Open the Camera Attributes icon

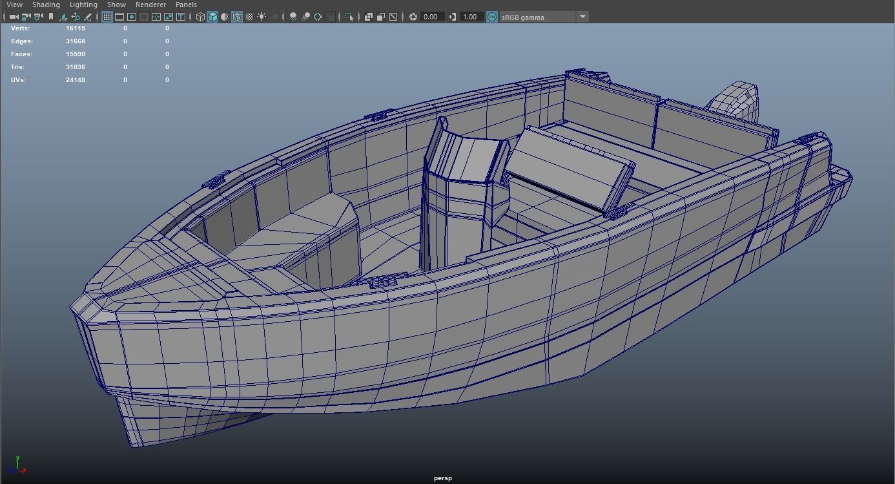(x=38, y=17)
